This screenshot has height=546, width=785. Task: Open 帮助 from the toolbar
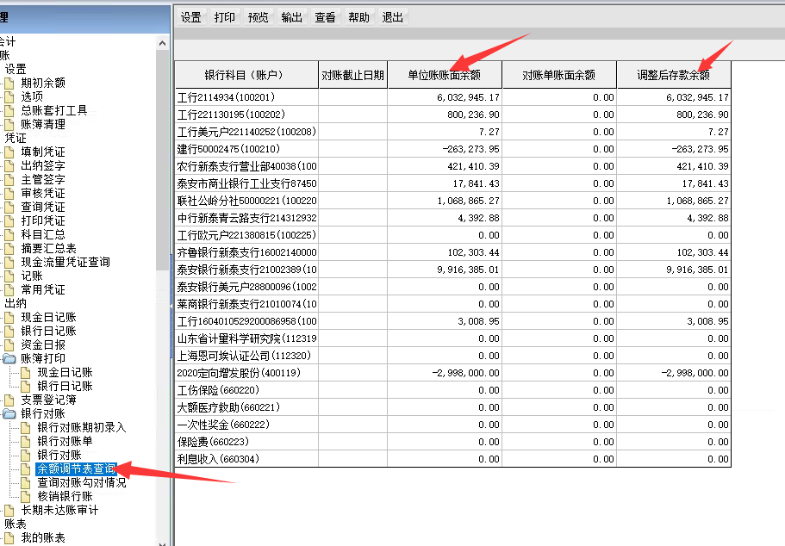[x=358, y=17]
